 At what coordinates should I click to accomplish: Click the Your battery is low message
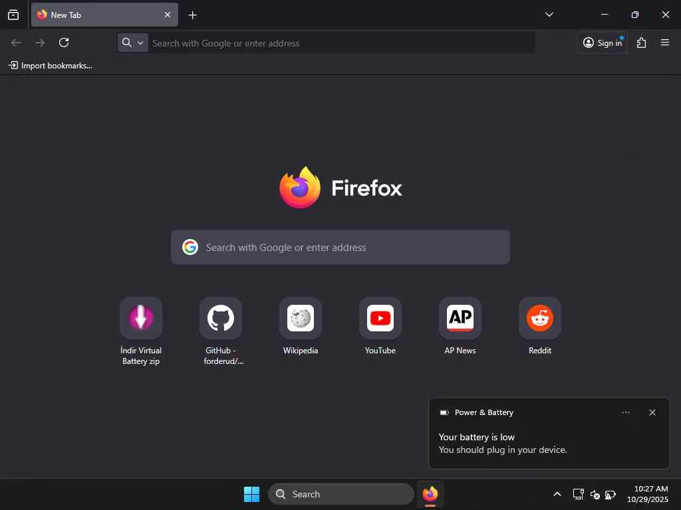tap(476, 437)
